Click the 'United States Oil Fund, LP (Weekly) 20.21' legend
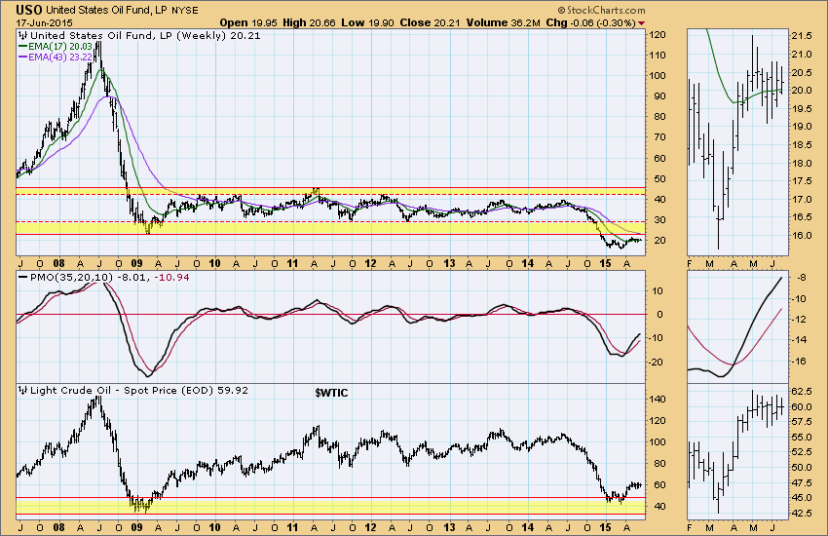 [x=145, y=35]
